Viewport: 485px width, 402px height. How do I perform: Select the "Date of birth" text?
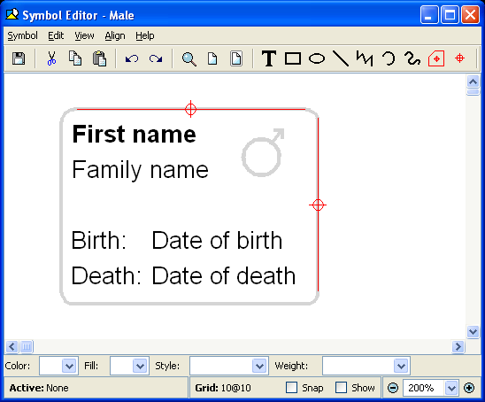pyautogui.click(x=217, y=240)
